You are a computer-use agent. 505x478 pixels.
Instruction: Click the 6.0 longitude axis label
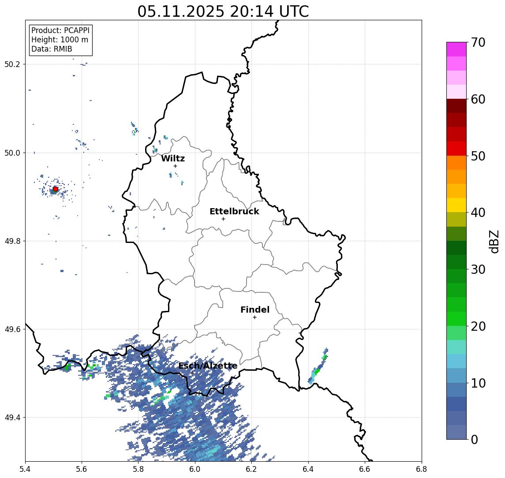coord(195,469)
